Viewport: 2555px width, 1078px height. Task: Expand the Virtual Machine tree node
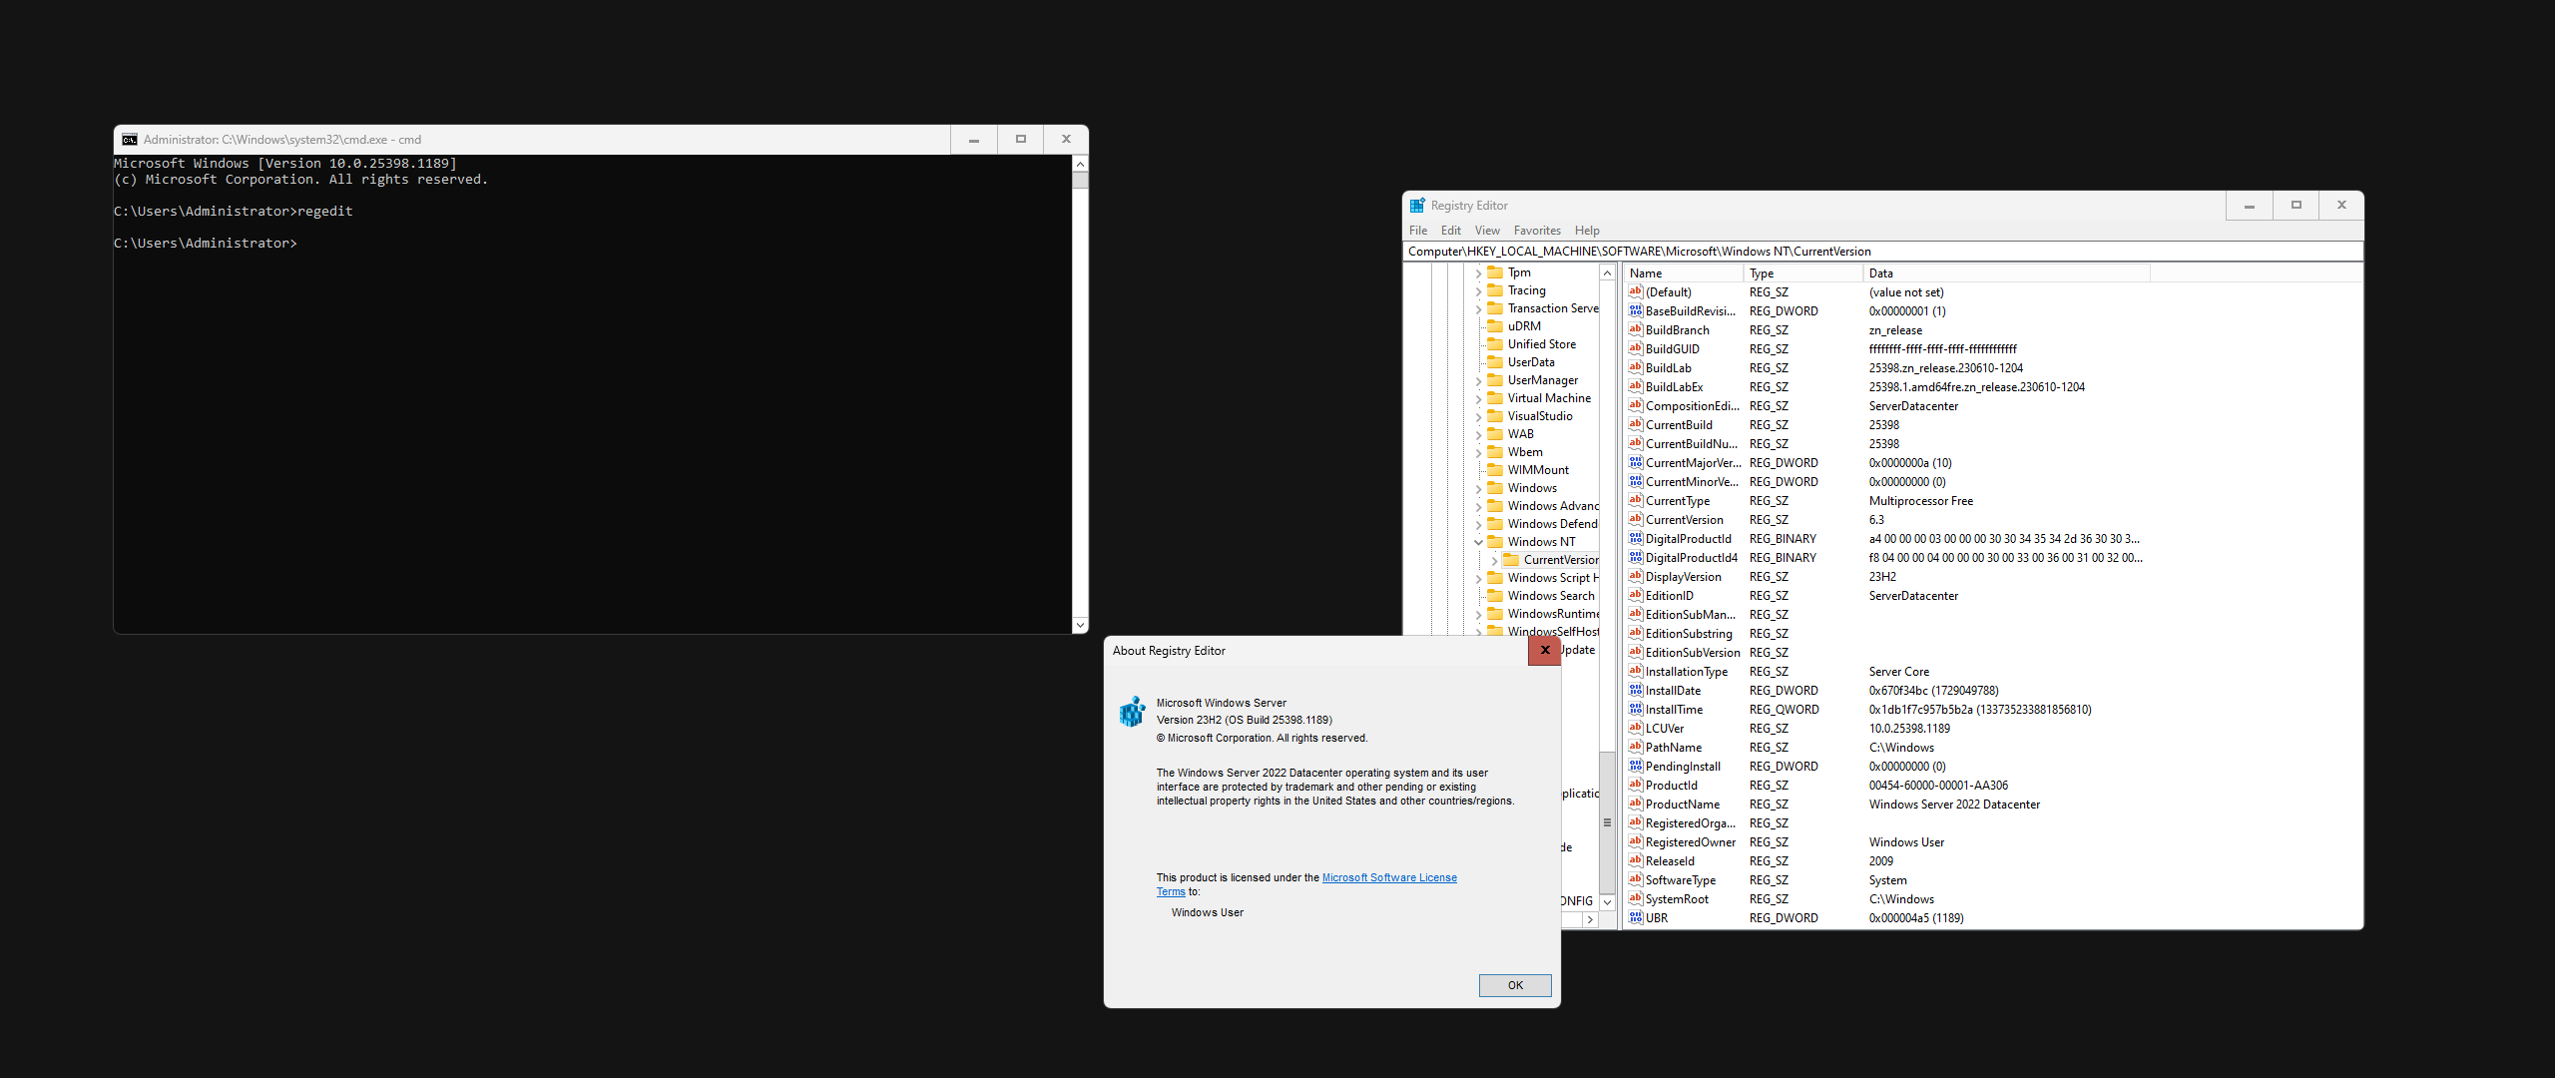click(x=1478, y=397)
